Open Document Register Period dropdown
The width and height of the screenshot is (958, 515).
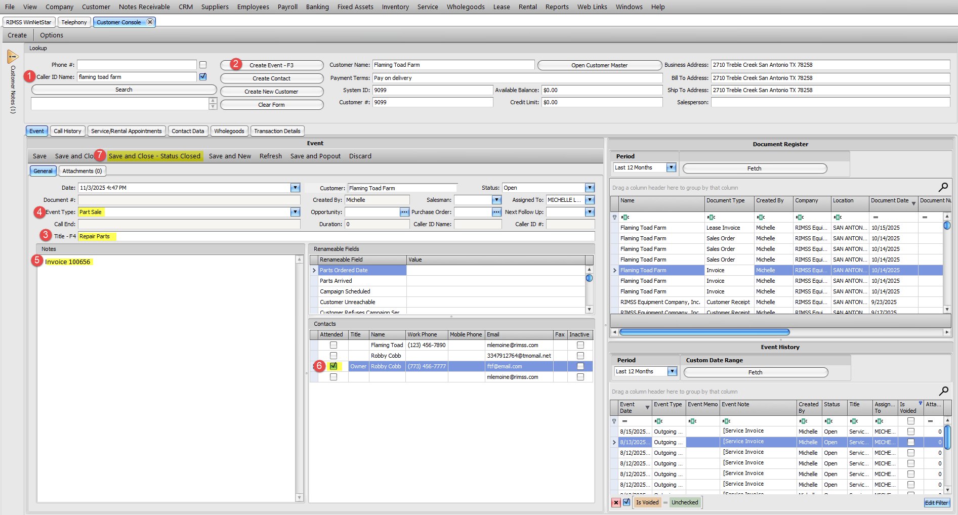pos(671,168)
